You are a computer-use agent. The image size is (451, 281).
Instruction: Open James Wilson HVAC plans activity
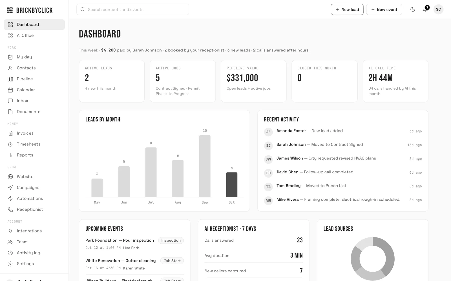click(343, 159)
